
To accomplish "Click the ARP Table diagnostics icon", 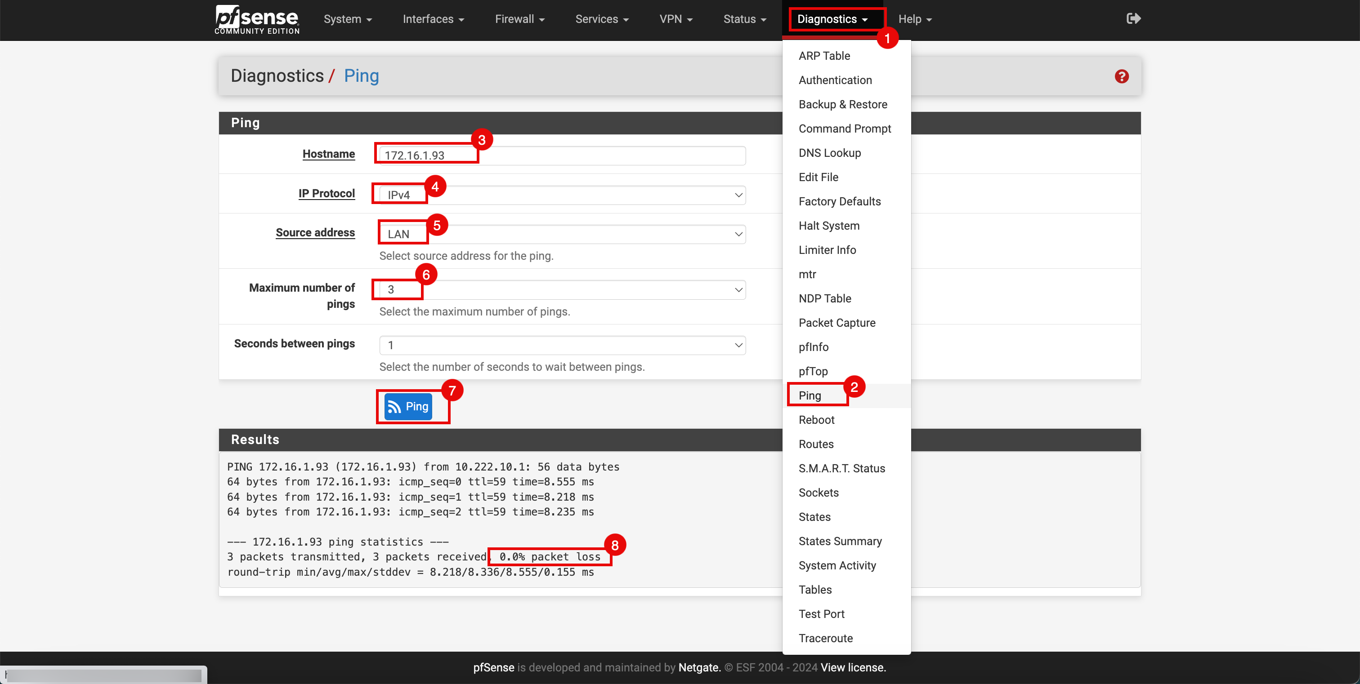I will click(x=824, y=55).
